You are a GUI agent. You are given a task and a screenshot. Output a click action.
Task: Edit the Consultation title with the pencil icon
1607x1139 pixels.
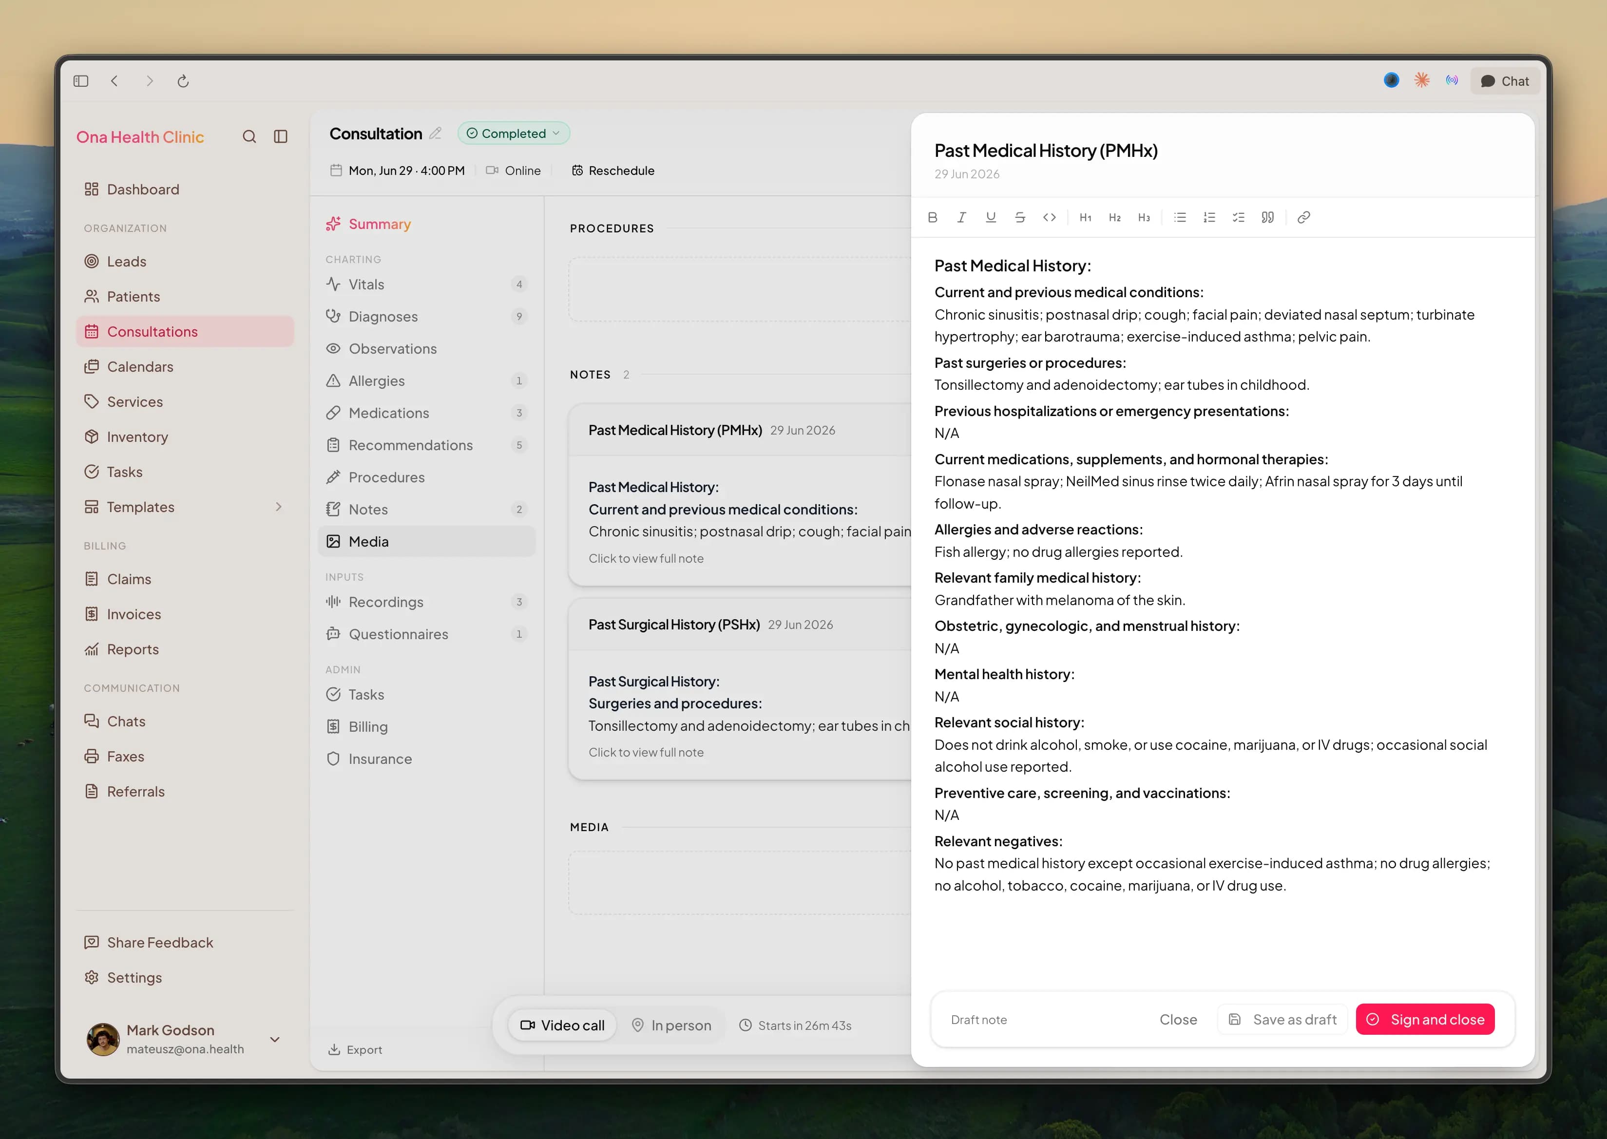point(436,133)
